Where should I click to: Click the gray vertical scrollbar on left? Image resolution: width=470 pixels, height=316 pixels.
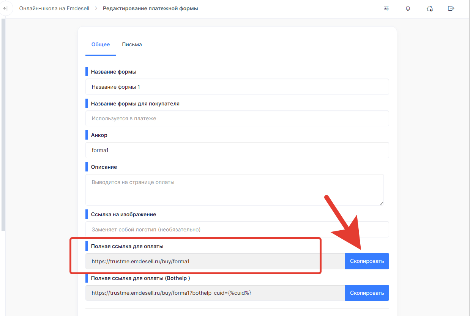click(3, 124)
